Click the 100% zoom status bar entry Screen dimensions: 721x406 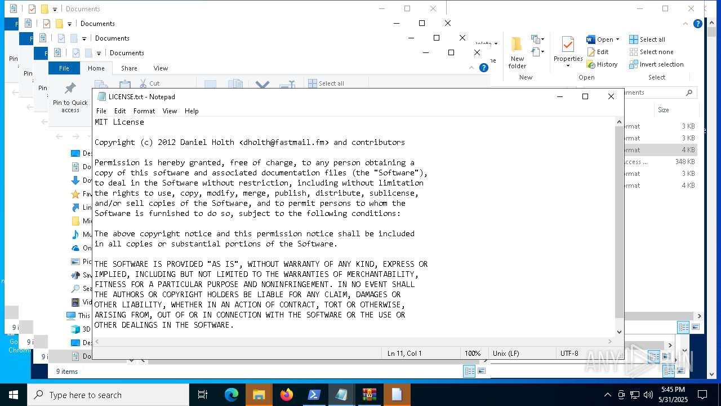pyautogui.click(x=473, y=354)
